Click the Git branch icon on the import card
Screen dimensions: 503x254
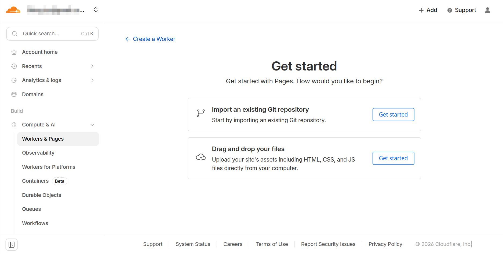[x=201, y=113]
